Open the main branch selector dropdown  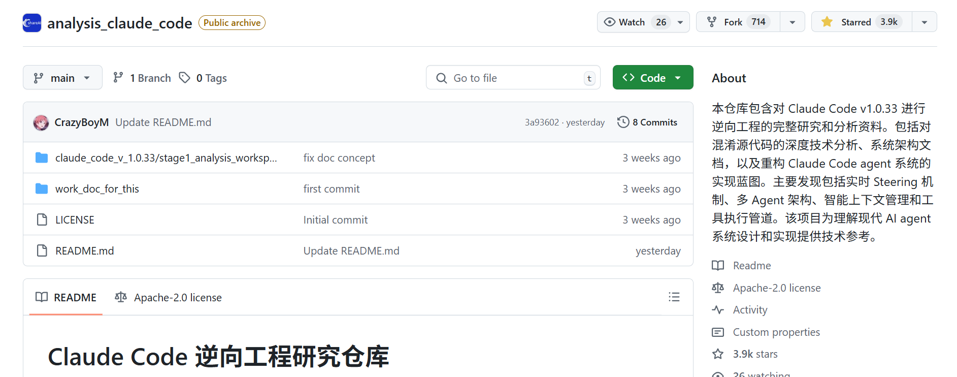tap(62, 78)
